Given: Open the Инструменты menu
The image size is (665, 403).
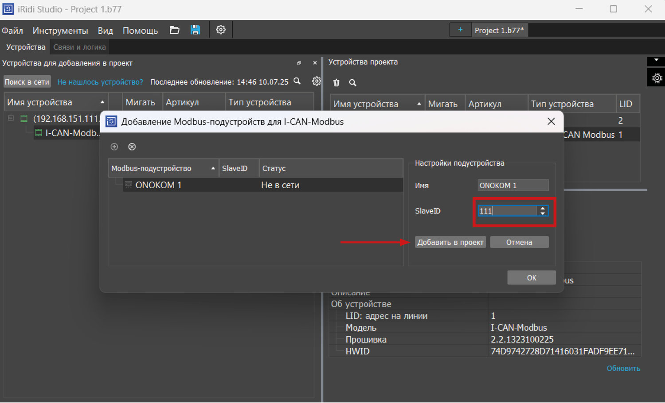Looking at the screenshot, I should 60,31.
